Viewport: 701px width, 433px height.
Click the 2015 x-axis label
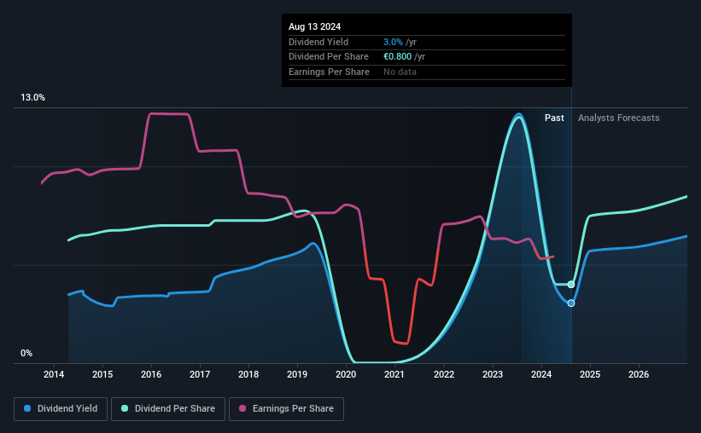click(x=102, y=374)
